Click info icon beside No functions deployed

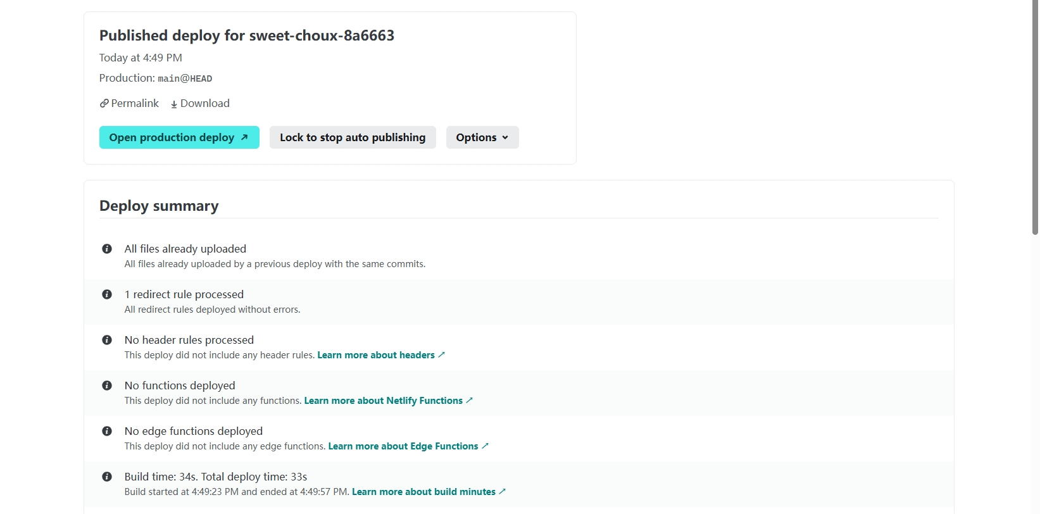point(107,385)
